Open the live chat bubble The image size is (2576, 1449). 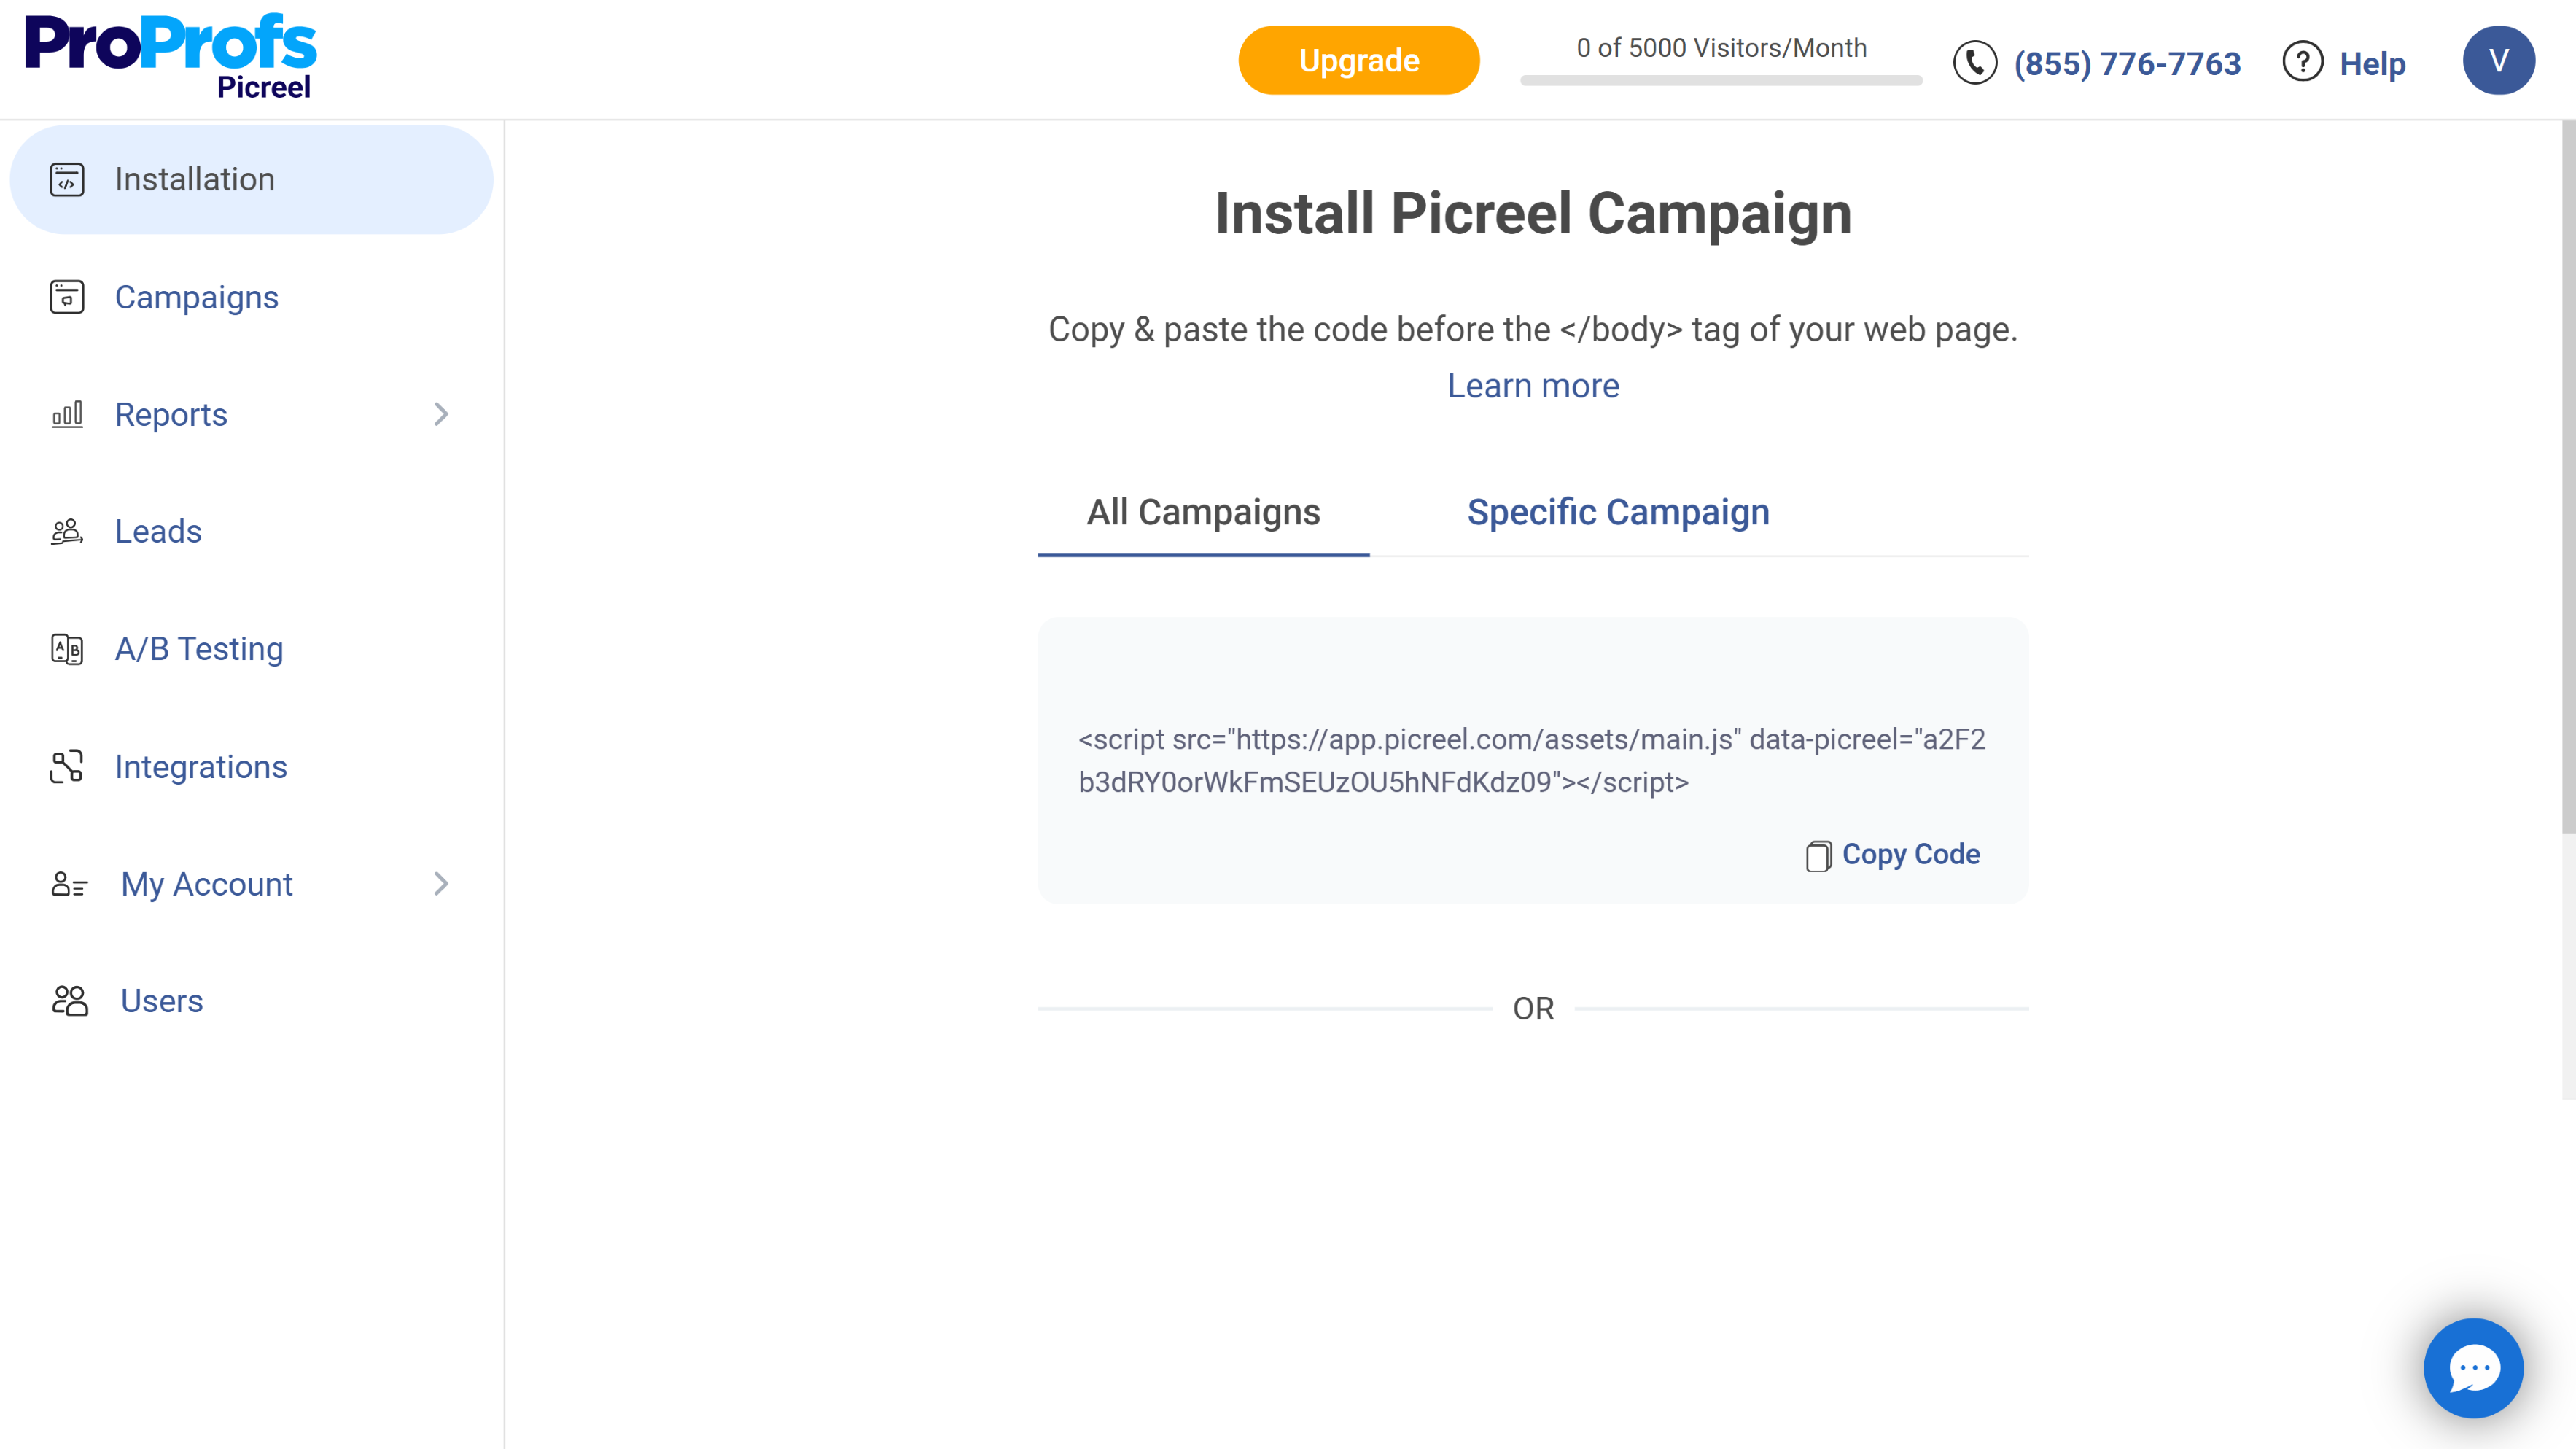(2473, 1368)
